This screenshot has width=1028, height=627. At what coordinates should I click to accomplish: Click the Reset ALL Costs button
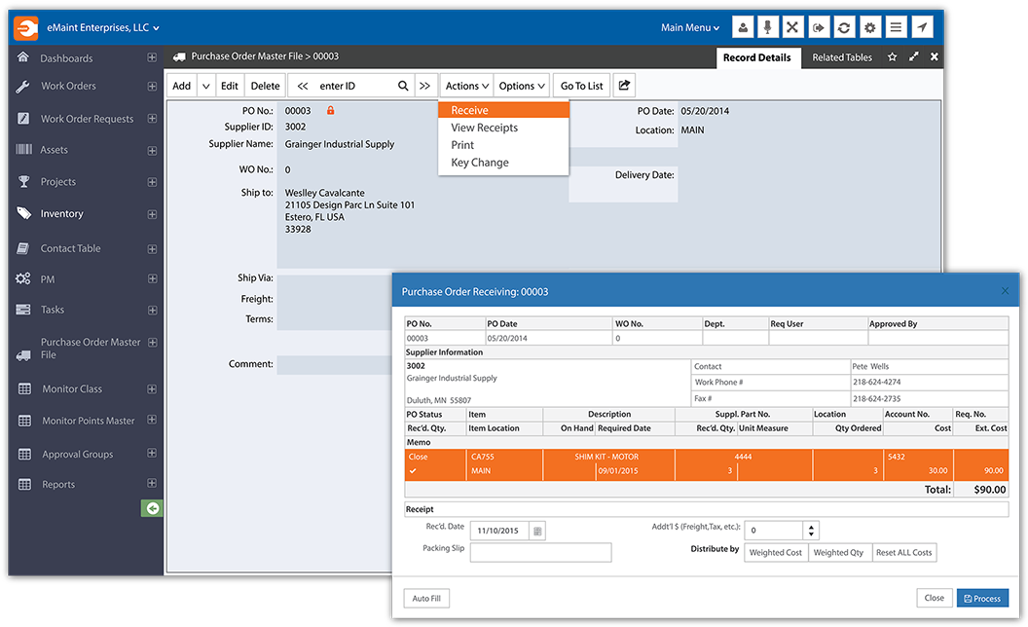pos(903,552)
